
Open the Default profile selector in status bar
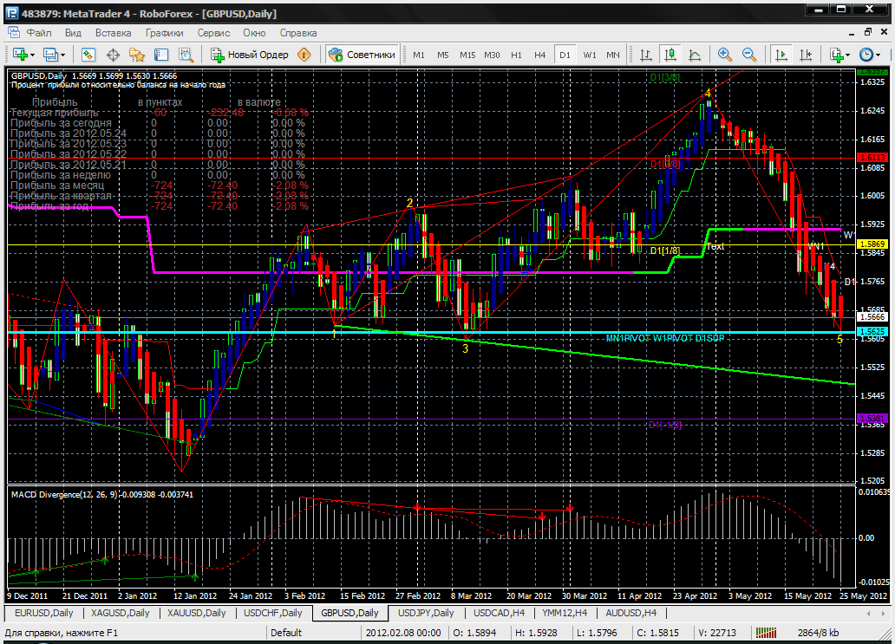tap(286, 632)
